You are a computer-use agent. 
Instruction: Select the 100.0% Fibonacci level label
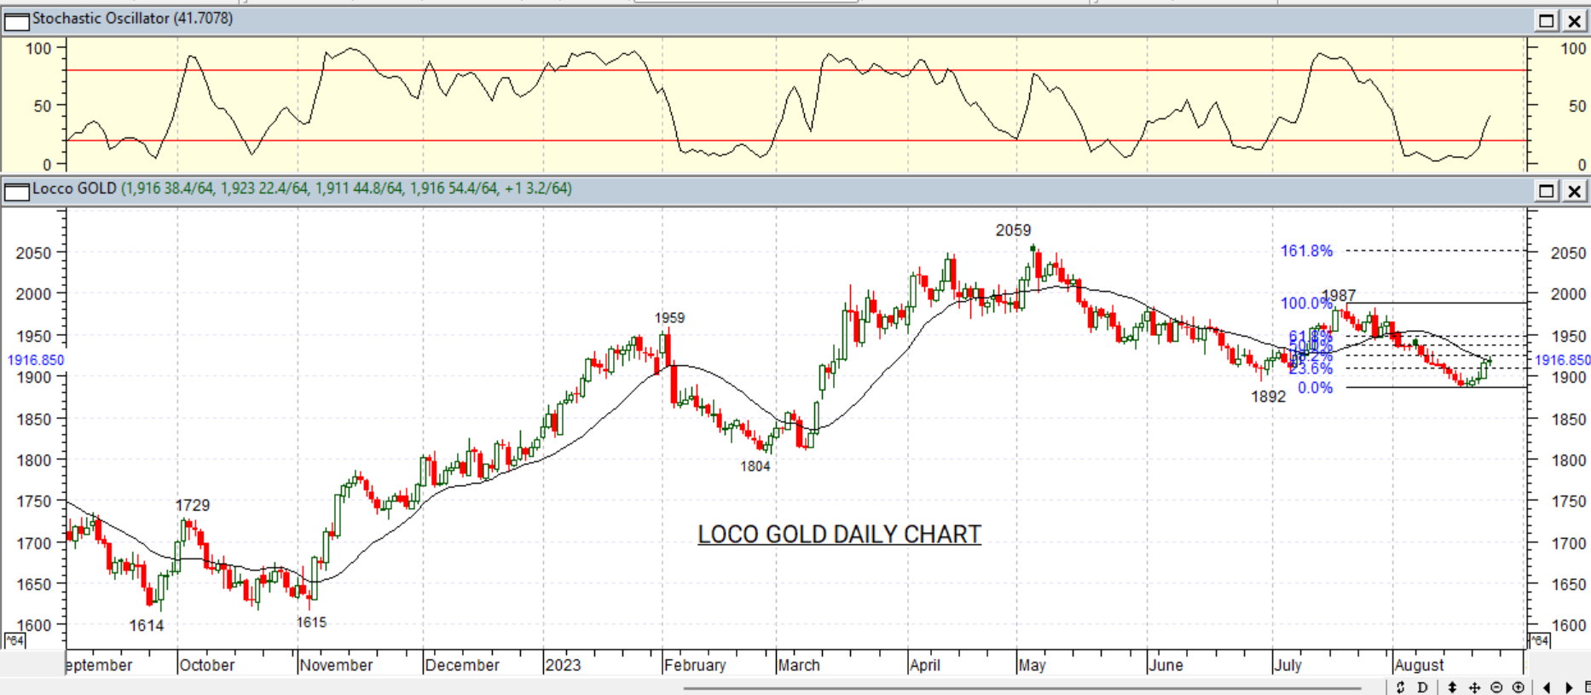coord(1306,304)
